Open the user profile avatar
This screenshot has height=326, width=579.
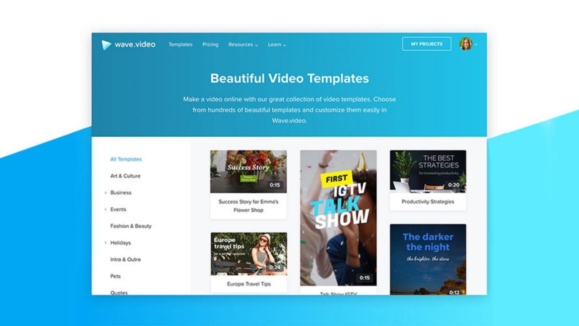[x=465, y=44]
